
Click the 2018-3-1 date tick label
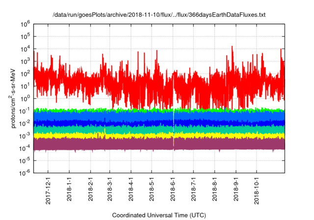pos(110,189)
